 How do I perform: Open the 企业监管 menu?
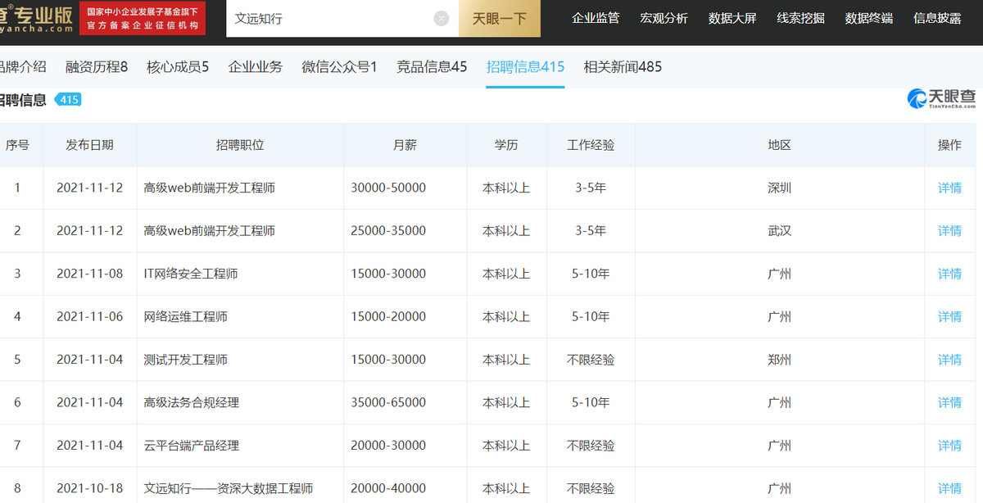596,18
